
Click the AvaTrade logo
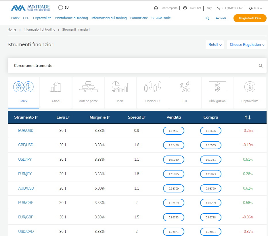point(30,8)
